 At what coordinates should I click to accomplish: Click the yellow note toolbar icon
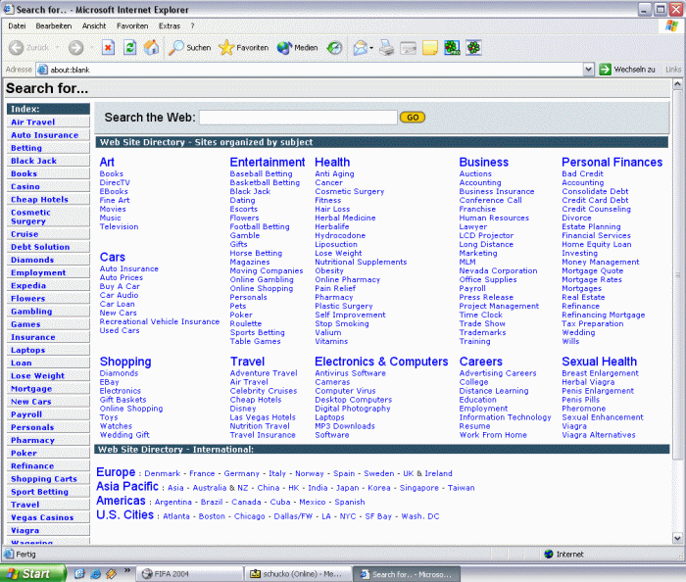[x=430, y=48]
